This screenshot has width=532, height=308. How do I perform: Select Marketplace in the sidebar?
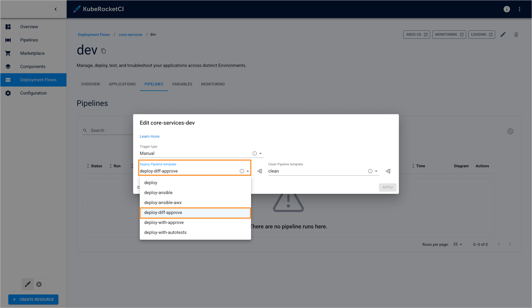32,53
